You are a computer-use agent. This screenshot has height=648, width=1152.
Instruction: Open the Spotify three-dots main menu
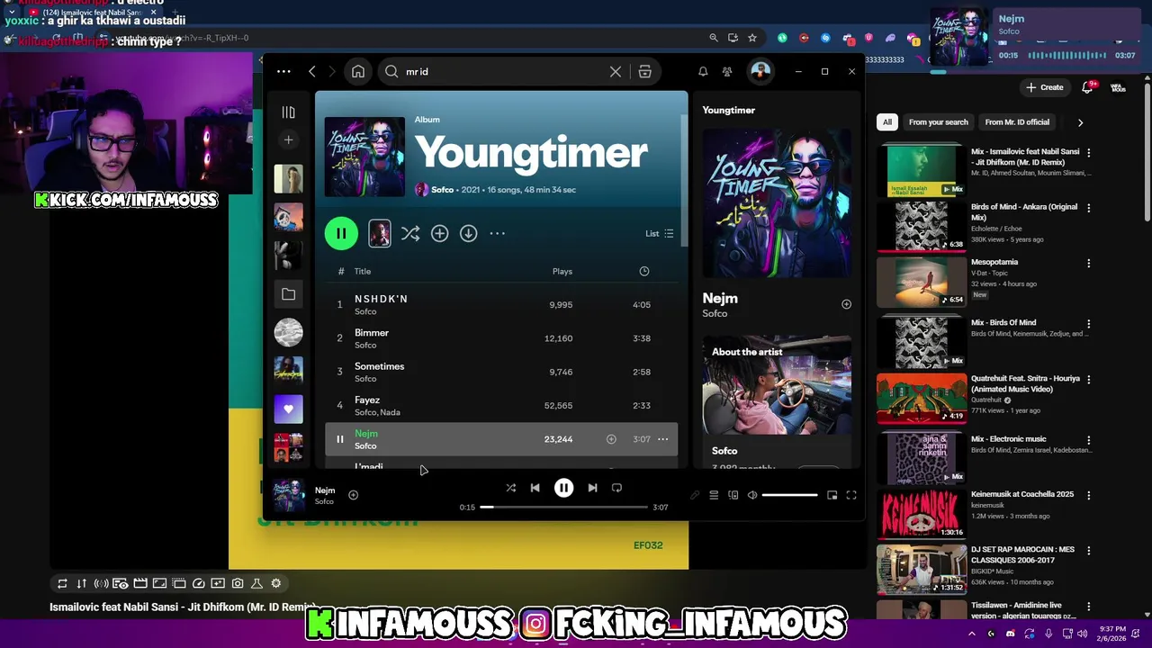click(x=283, y=71)
